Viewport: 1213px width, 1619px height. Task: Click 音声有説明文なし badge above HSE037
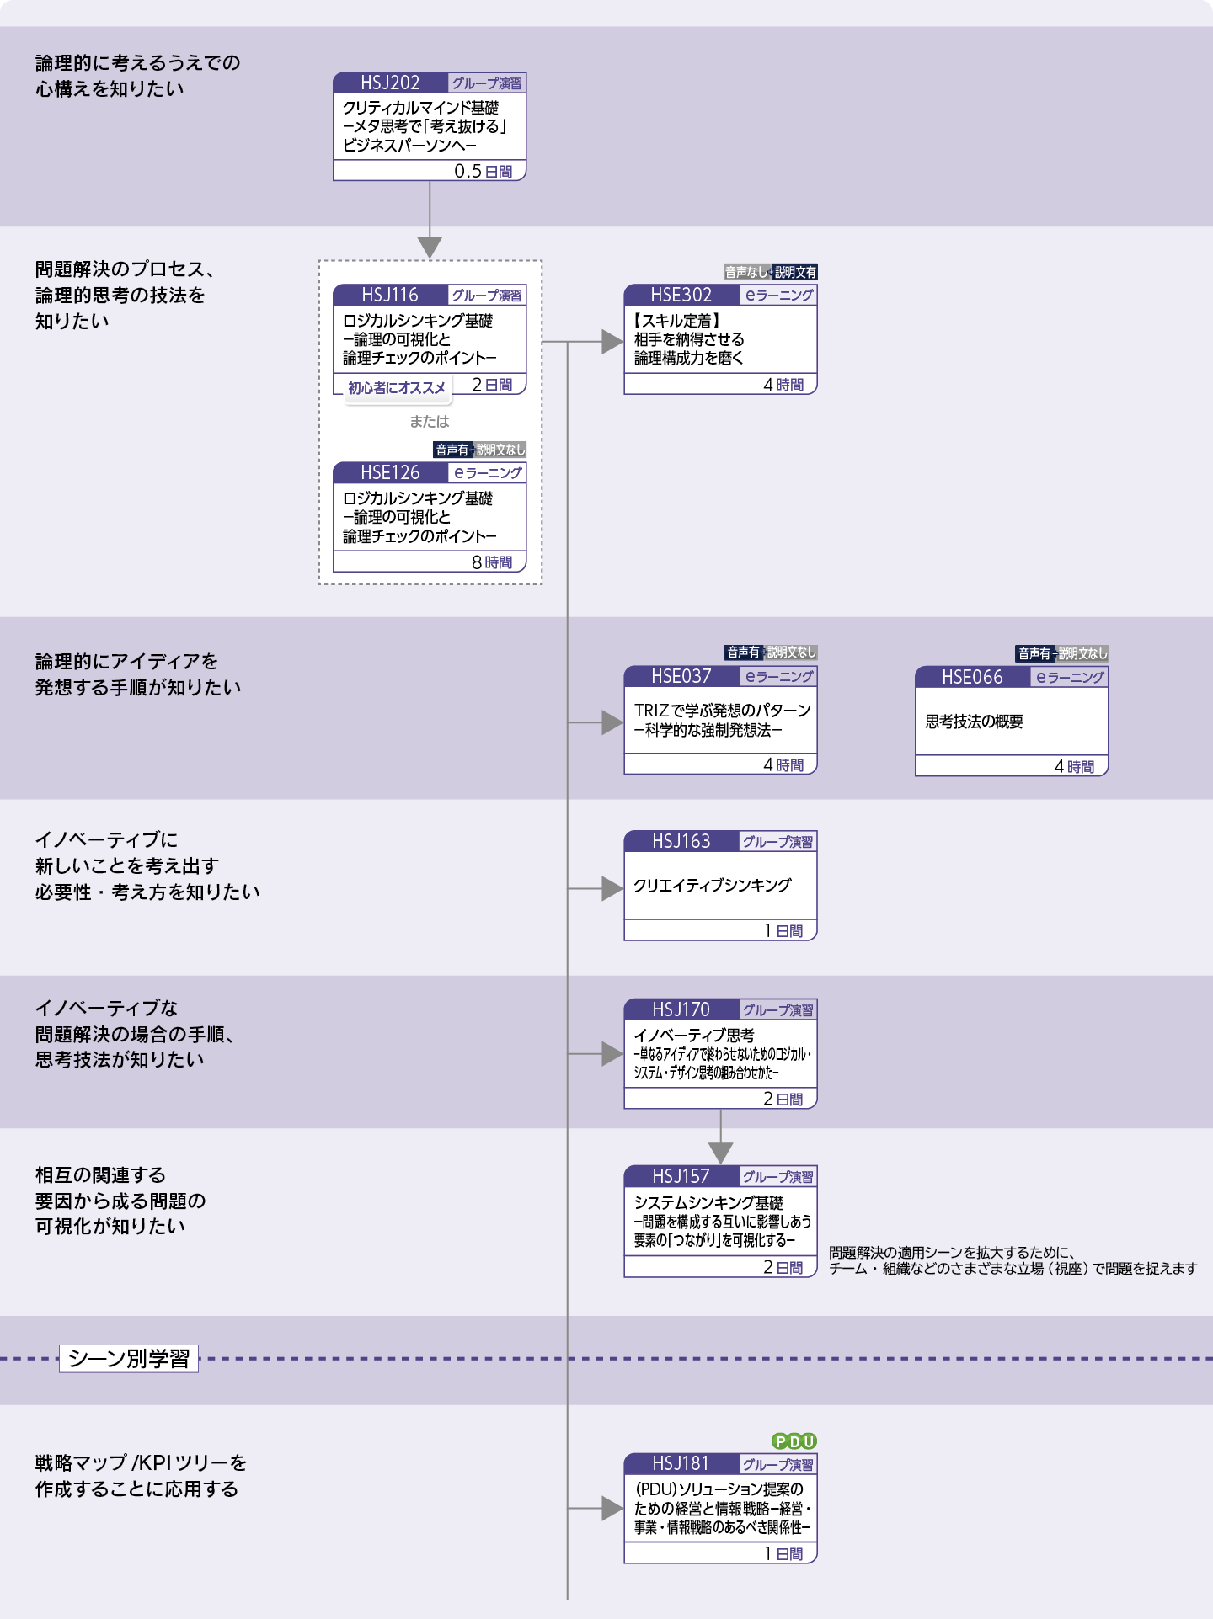pos(771,652)
